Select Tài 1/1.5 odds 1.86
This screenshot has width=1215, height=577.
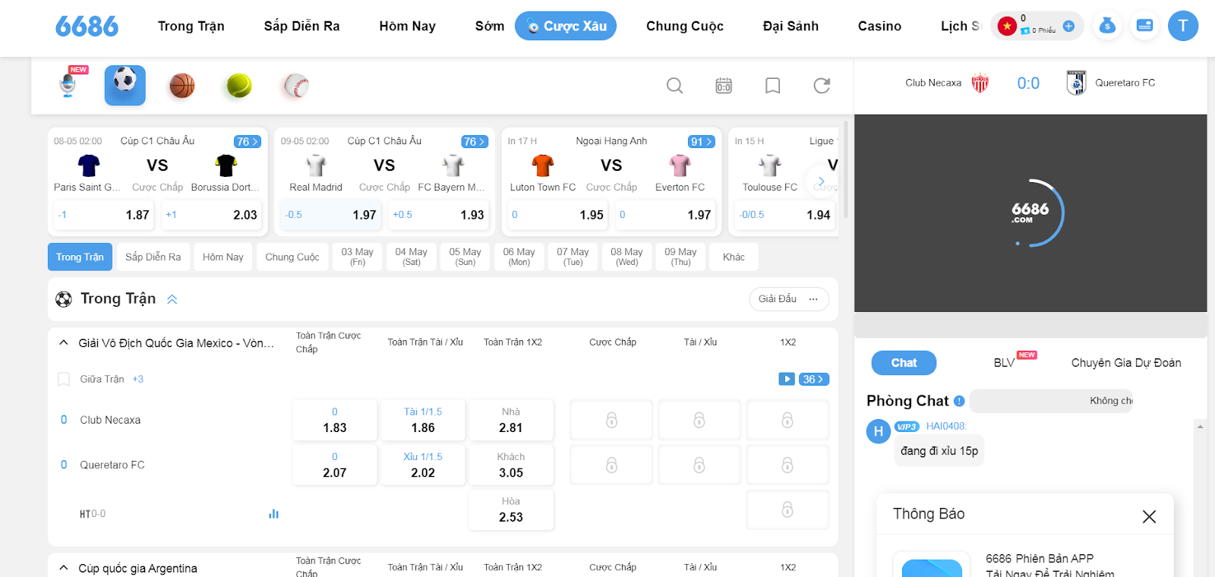tap(423, 420)
